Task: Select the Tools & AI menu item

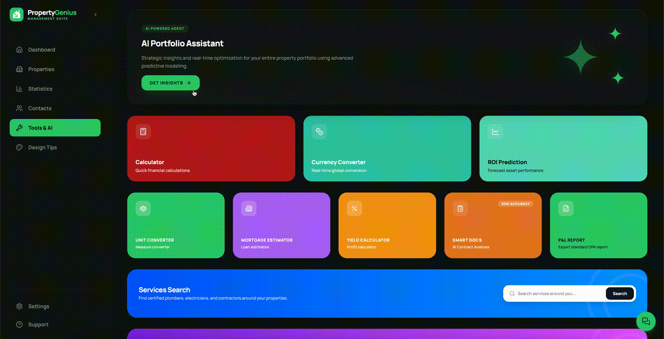Action: [55, 128]
